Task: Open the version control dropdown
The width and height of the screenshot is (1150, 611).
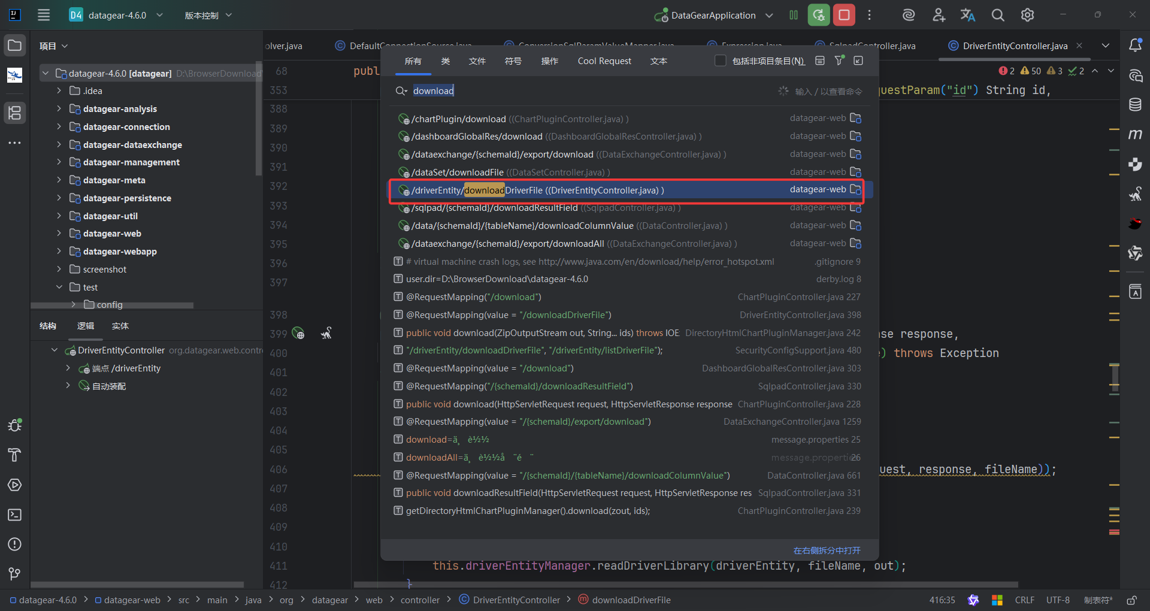Action: click(208, 15)
